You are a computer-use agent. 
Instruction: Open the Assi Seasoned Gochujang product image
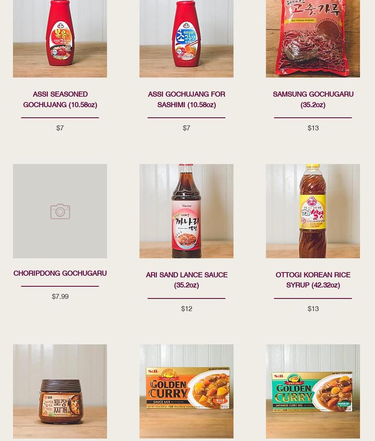tap(60, 39)
